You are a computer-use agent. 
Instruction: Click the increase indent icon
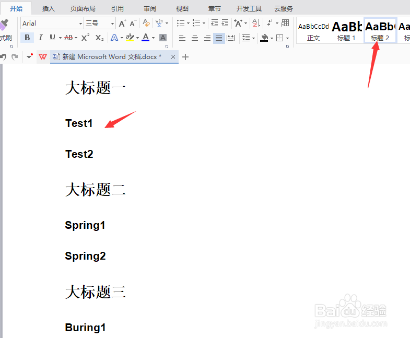click(225, 23)
